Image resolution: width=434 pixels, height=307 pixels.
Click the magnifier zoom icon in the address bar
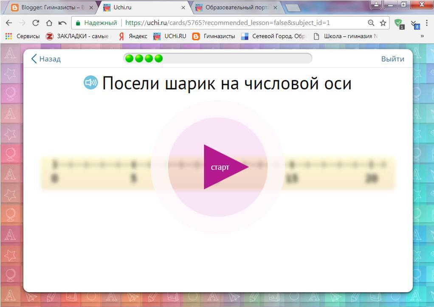click(370, 23)
